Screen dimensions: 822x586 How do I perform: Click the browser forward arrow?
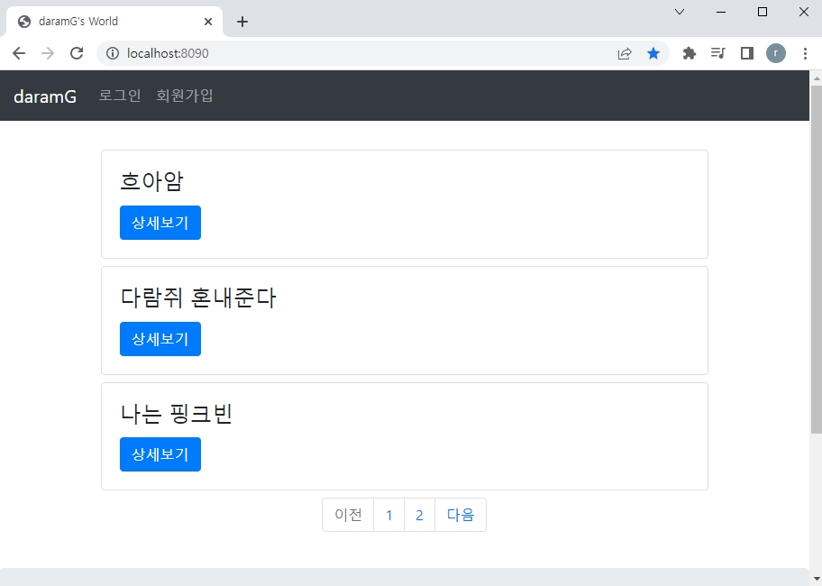pos(48,53)
